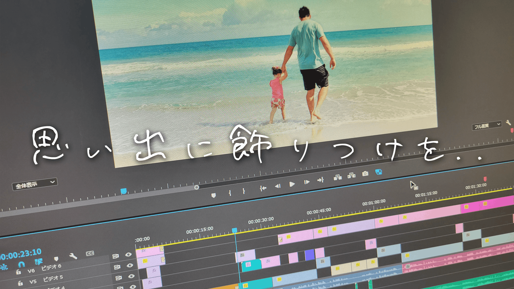Click Step Forward 1 Frame button
Viewport: 514px width, 289px height.
307,182
